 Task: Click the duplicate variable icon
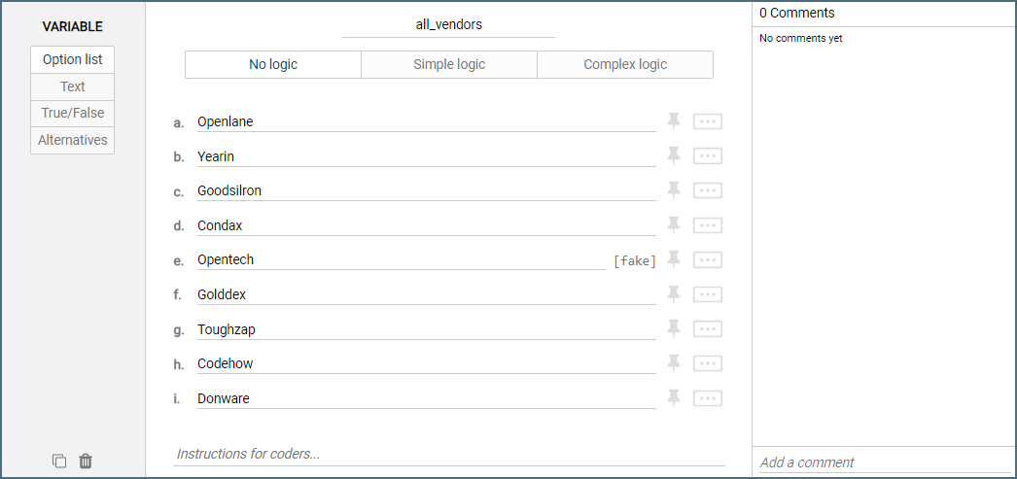[59, 462]
